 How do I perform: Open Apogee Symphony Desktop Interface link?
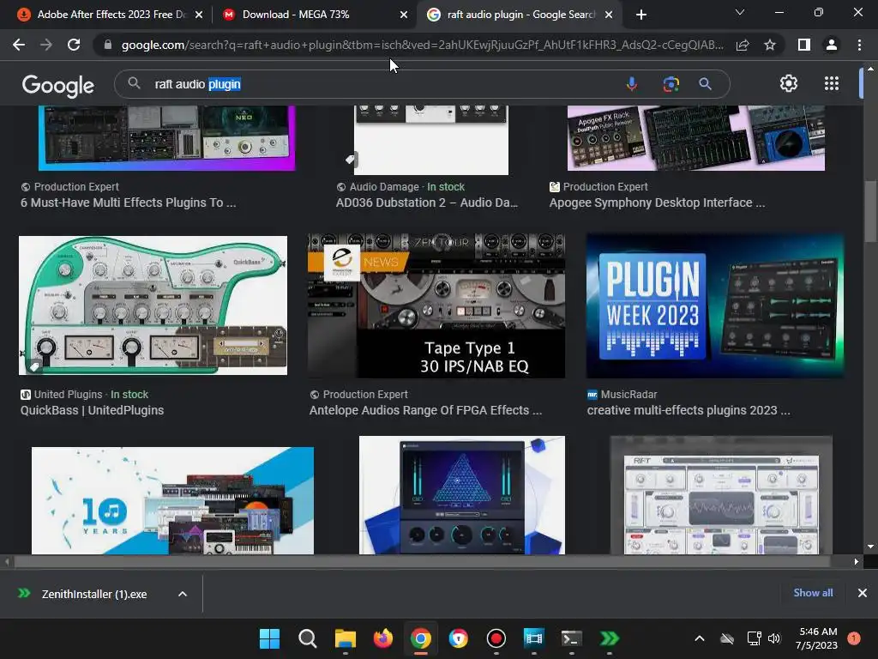pyautogui.click(x=657, y=203)
